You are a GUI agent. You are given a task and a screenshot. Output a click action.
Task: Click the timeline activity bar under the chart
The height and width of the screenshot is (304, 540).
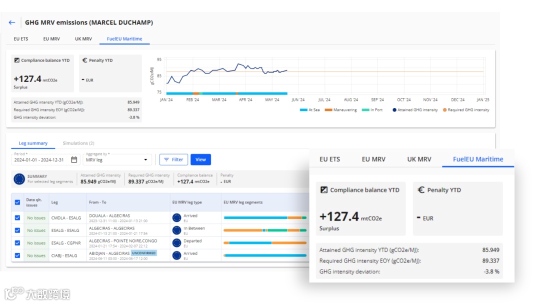226,93
